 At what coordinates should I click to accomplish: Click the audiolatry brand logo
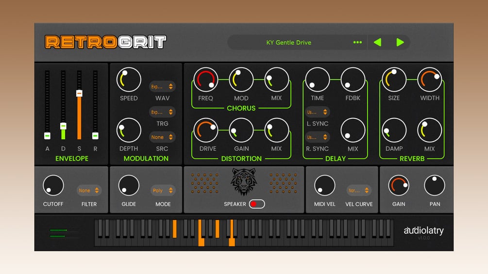pos(423,230)
